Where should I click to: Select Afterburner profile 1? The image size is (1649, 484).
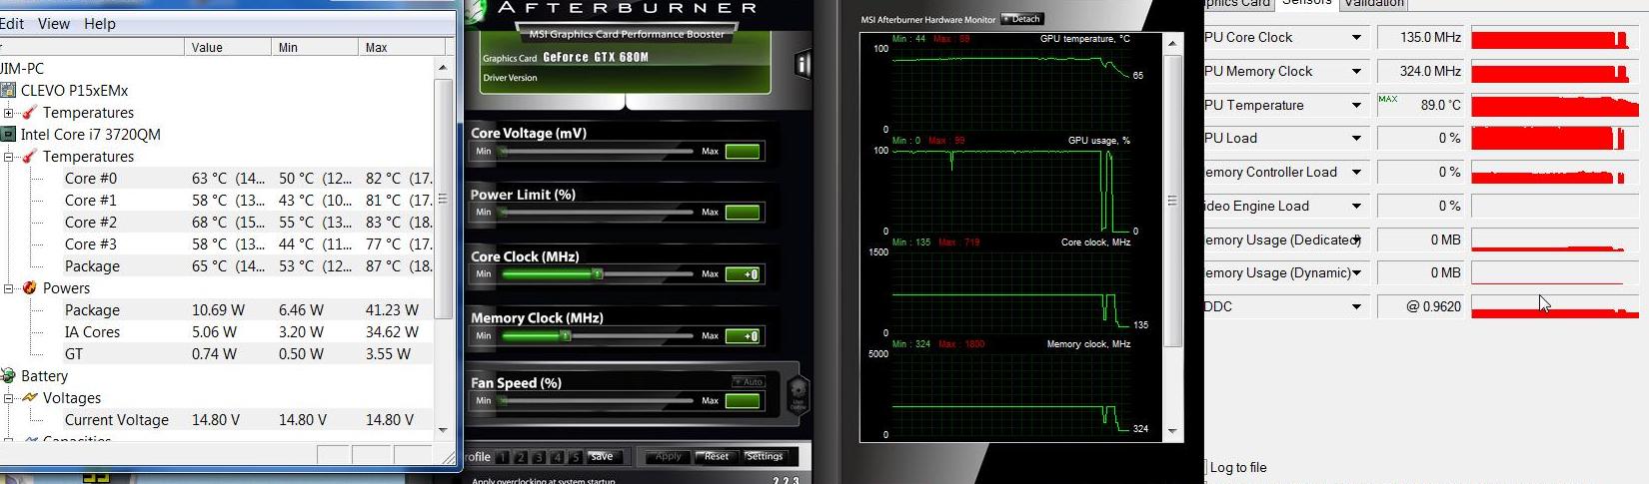pyautogui.click(x=503, y=457)
